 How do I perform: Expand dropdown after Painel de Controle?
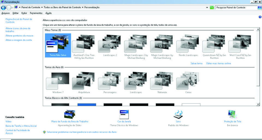click(x=42, y=8)
